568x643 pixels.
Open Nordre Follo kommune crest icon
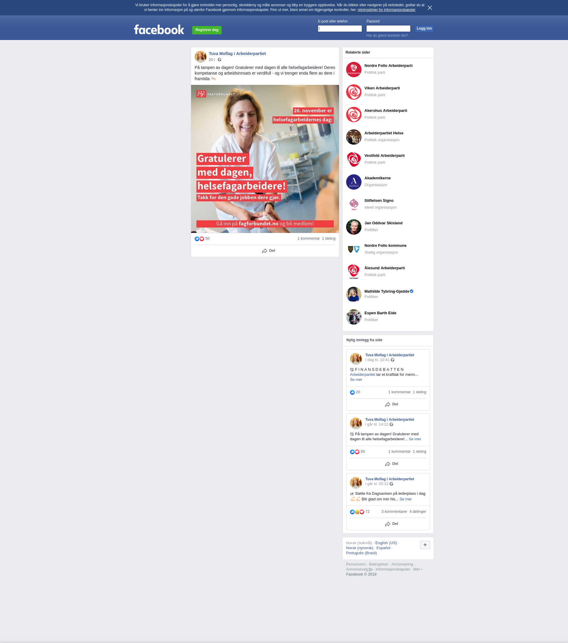point(354,249)
